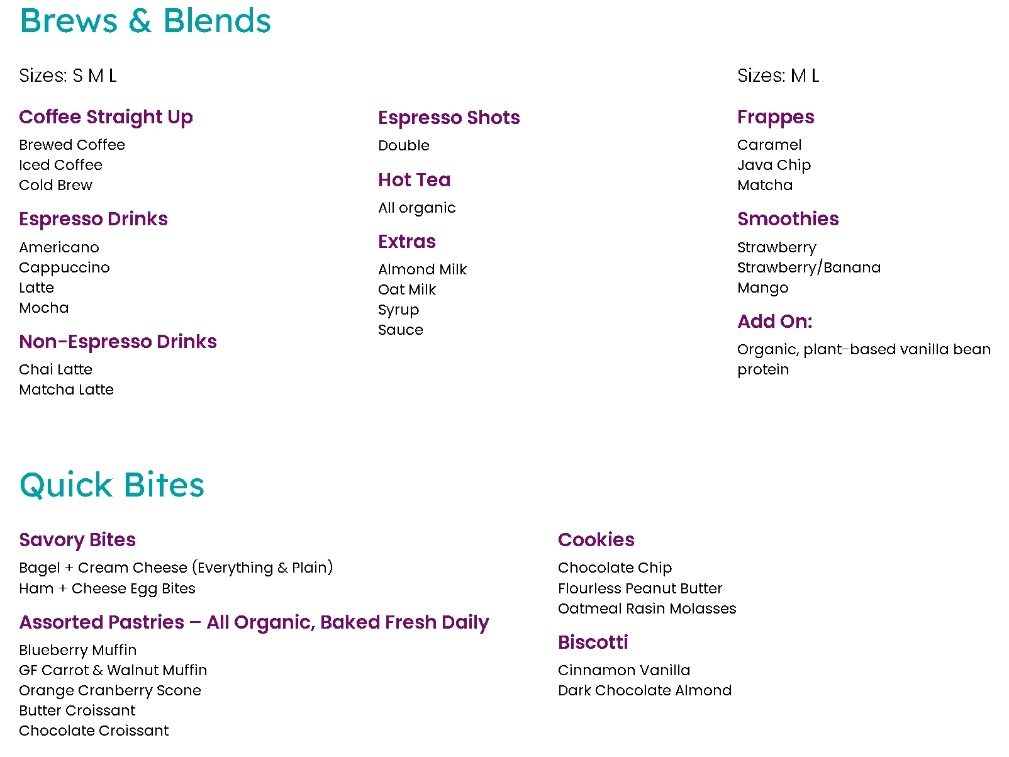1009x757 pixels.
Task: Click the Quick Bites section title
Action: coord(112,485)
